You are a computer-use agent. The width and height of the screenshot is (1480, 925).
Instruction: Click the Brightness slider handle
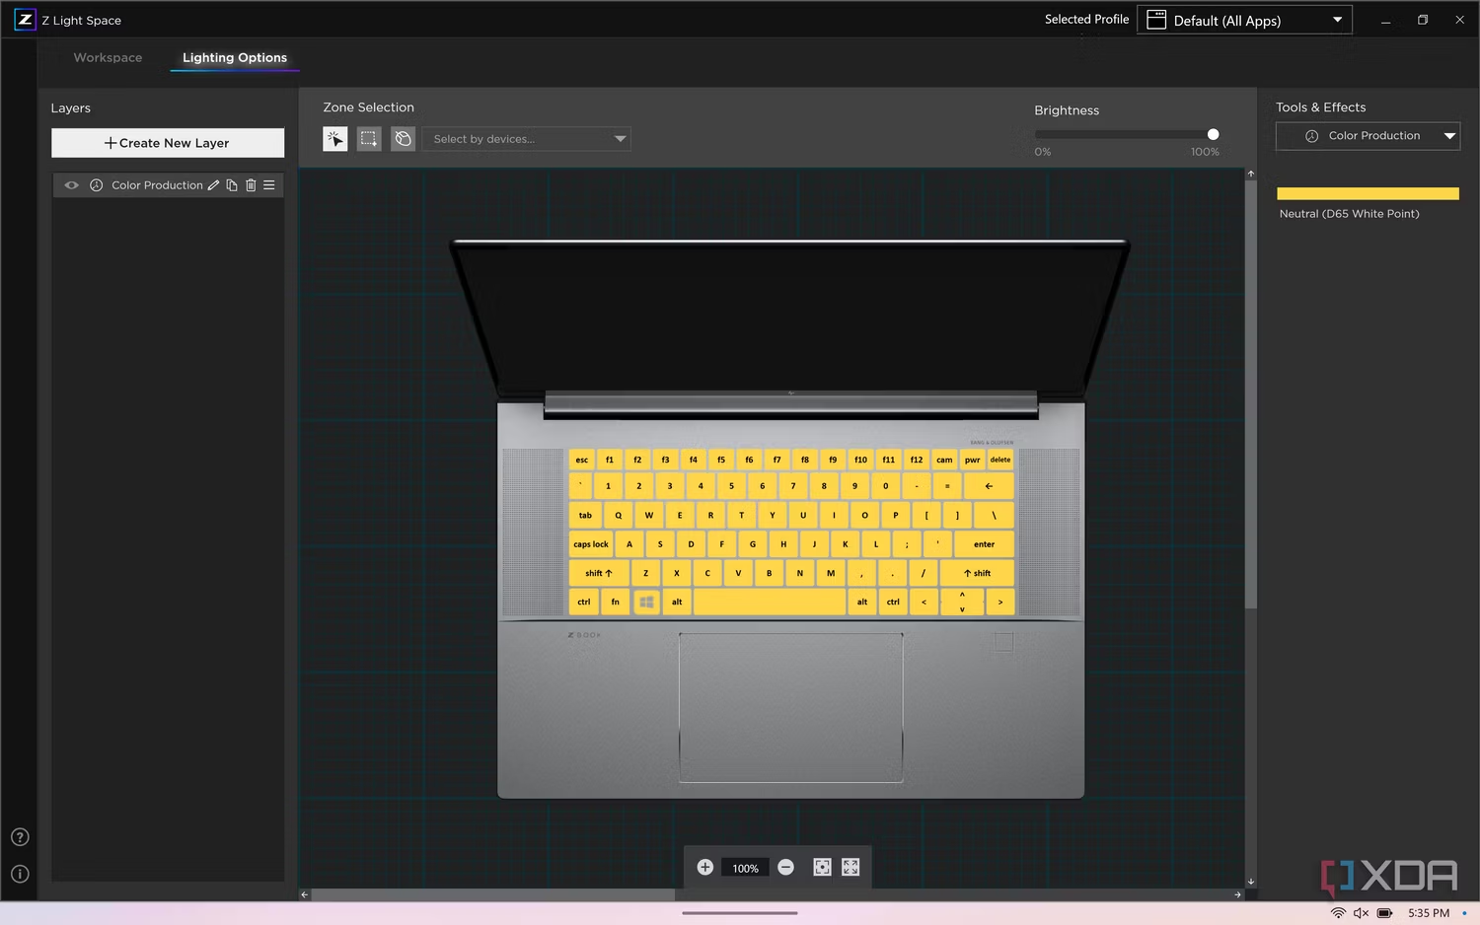click(1213, 134)
